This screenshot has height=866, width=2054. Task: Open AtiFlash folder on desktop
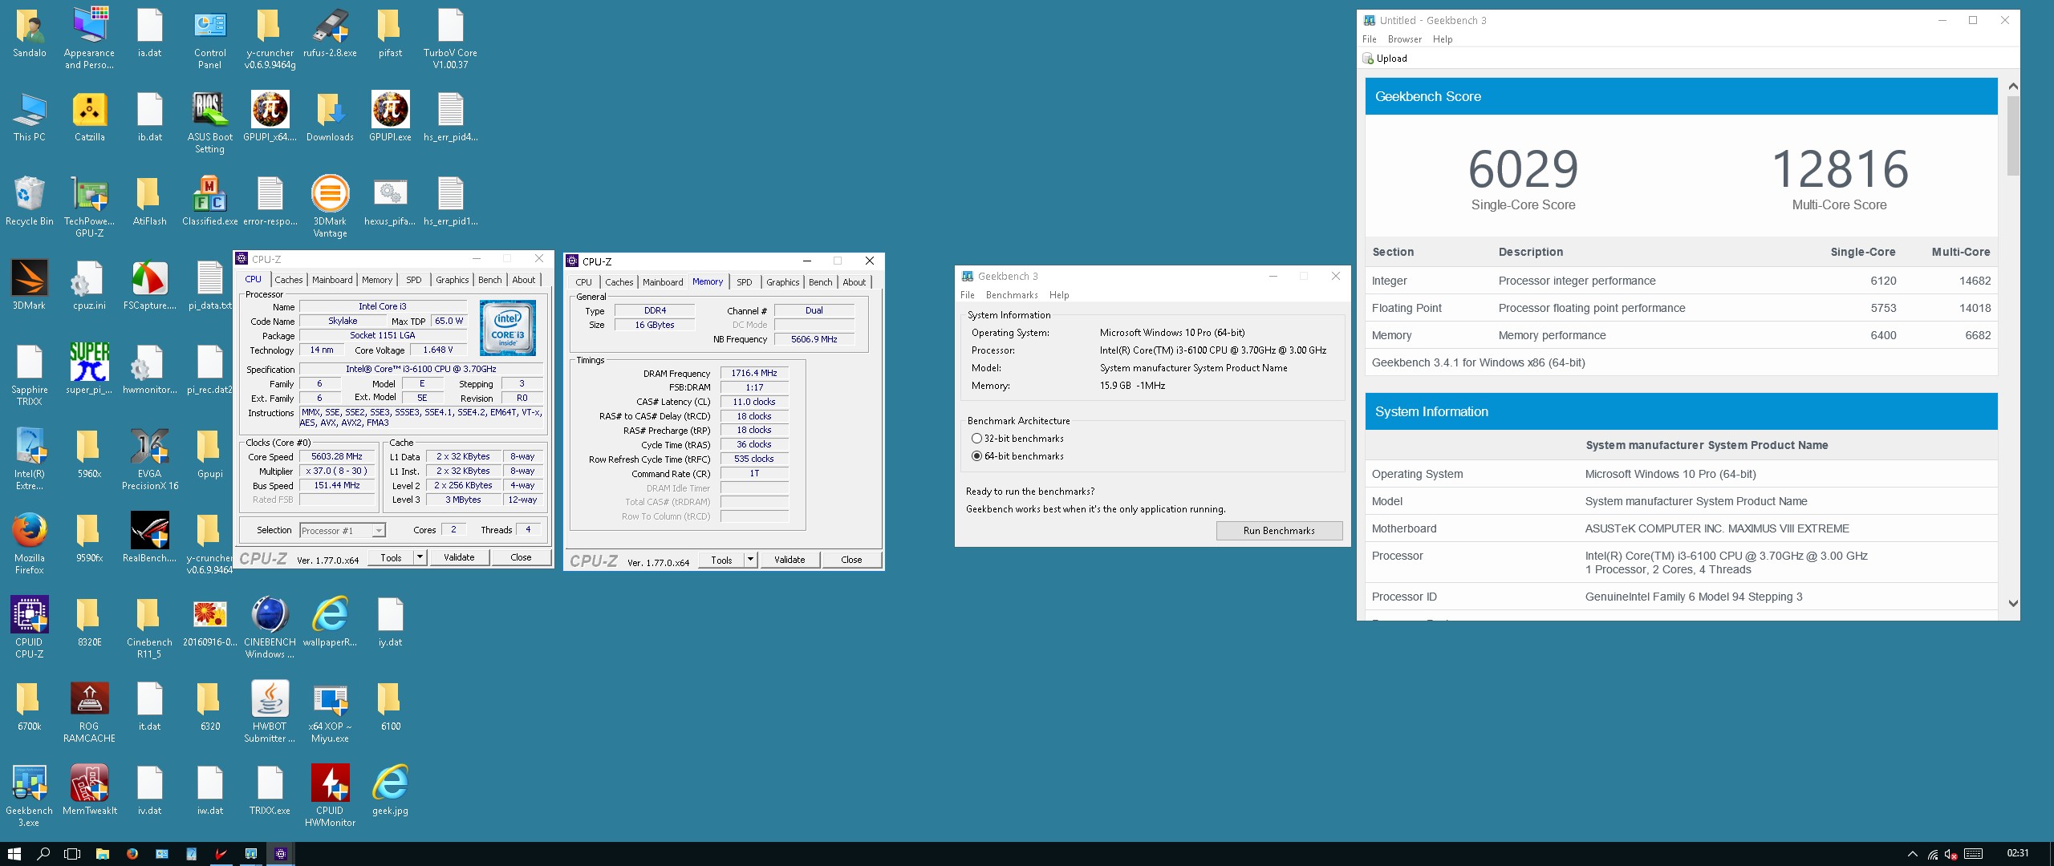pos(149,201)
